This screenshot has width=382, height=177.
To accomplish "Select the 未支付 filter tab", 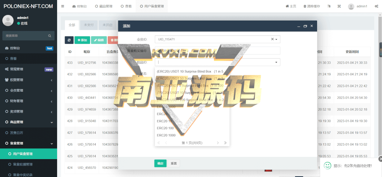I will coord(89,25).
